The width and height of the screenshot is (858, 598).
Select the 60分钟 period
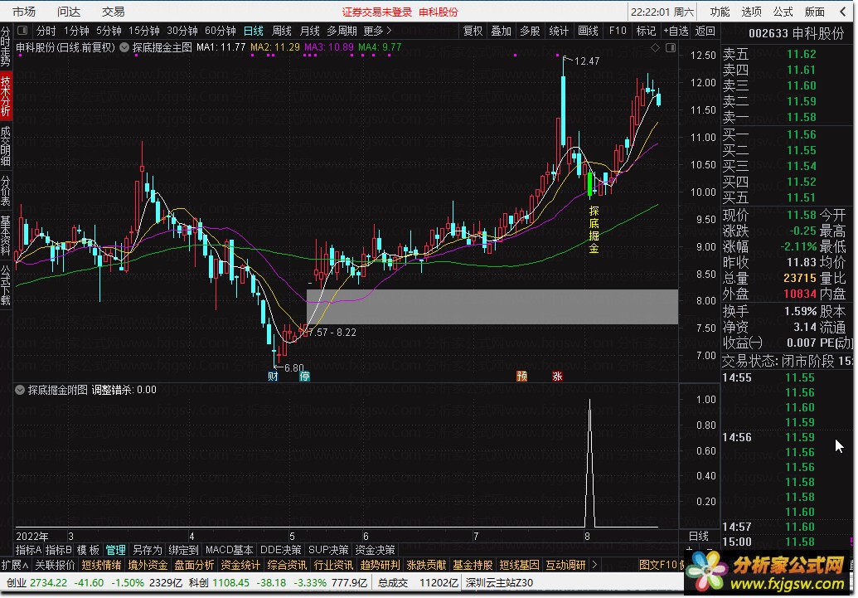coord(220,31)
